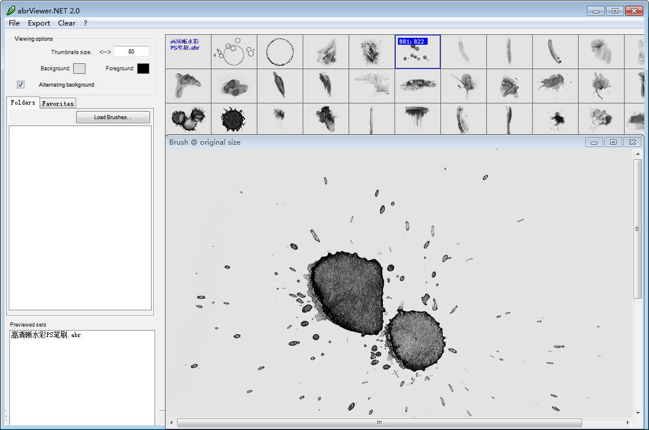The height and width of the screenshot is (430, 649).
Task: Maximize the Brush @ original size window
Action: [613, 142]
